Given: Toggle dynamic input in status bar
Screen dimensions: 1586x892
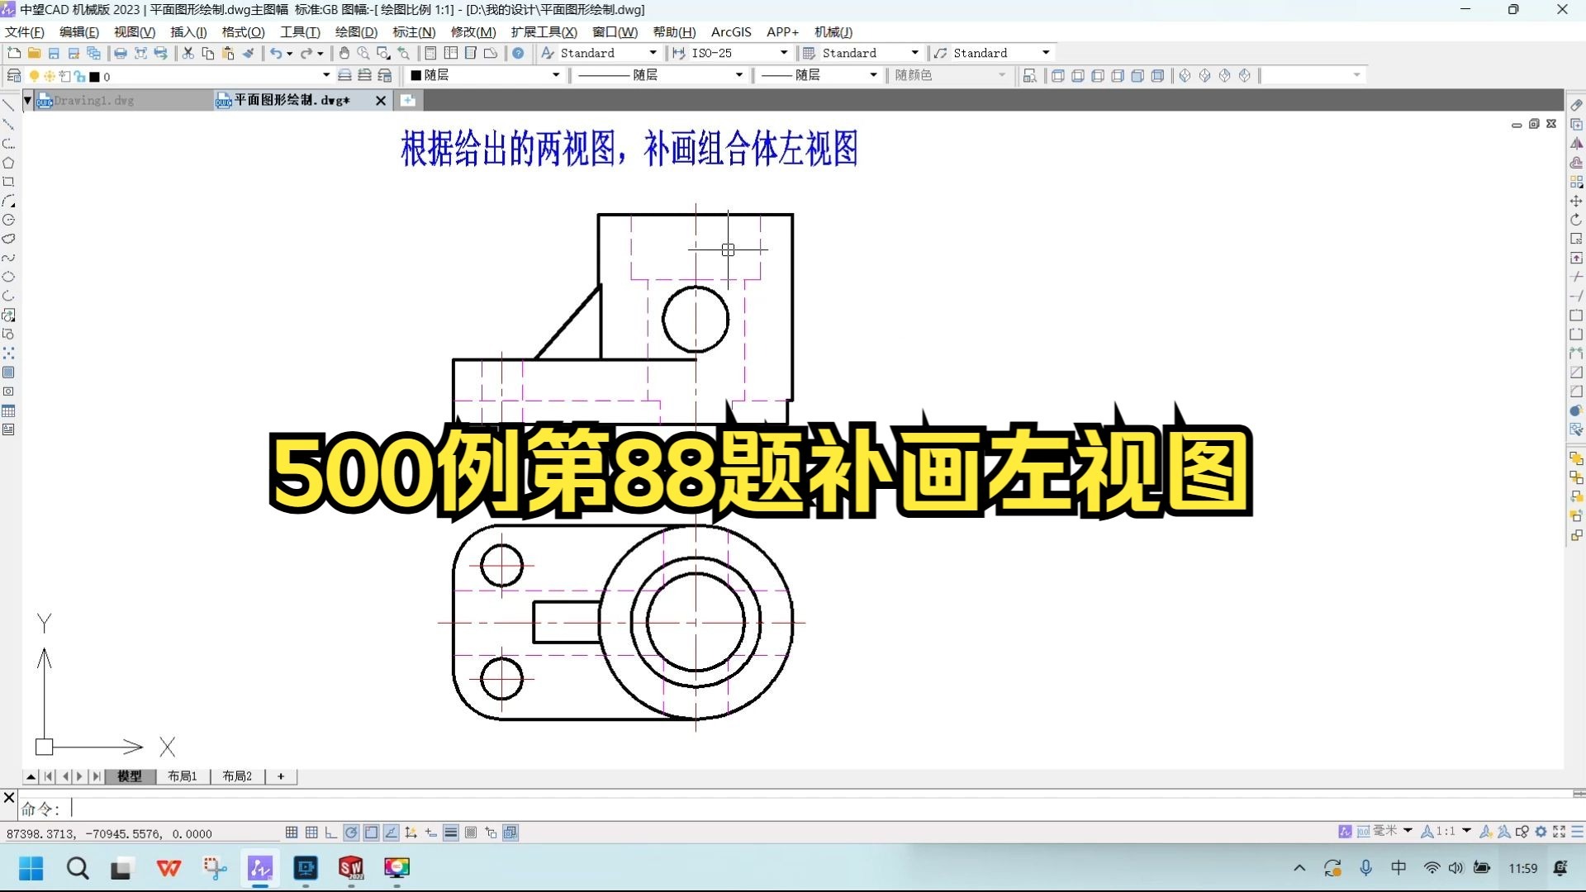Looking at the screenshot, I should coord(430,833).
